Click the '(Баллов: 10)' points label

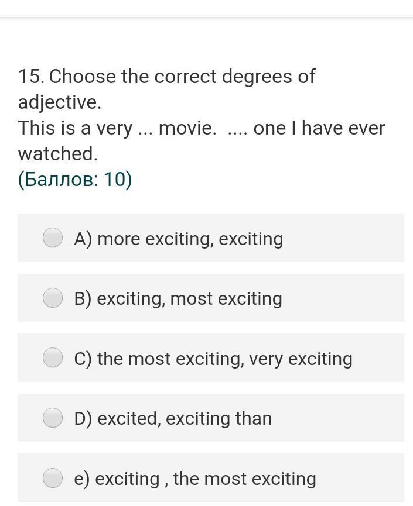coord(75,180)
